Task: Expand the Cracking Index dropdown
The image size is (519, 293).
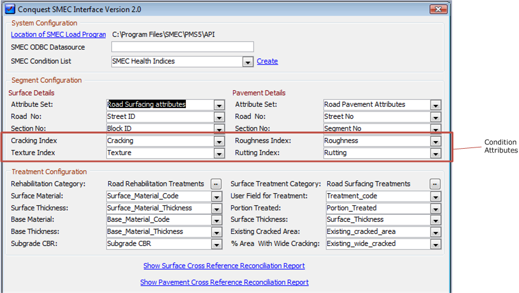Action: [x=219, y=141]
